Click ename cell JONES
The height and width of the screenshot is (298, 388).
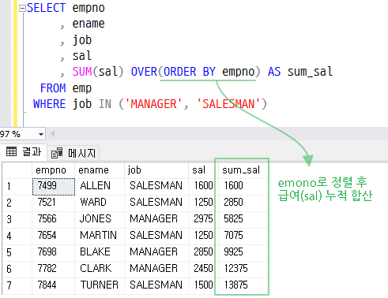[x=100, y=219]
